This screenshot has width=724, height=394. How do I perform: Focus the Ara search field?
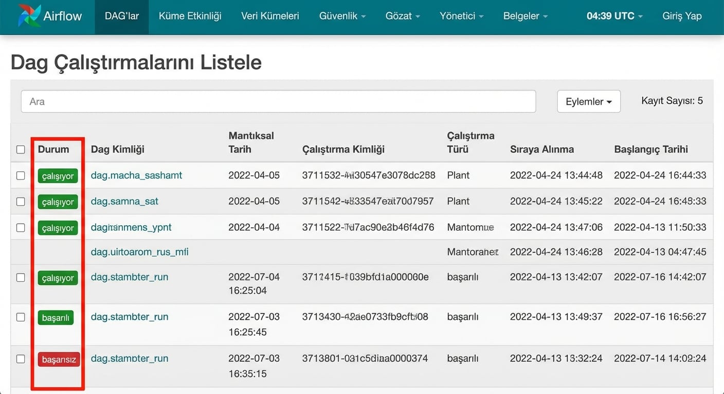click(278, 102)
